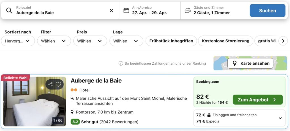Screen dimensions: 290x131
Task: Click the map pin icon
Action: click(x=234, y=64)
